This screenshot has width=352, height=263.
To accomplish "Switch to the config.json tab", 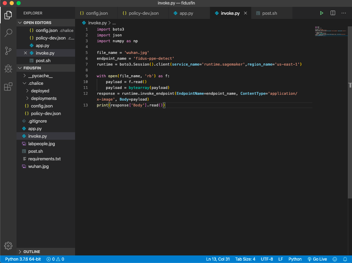I will (x=96, y=13).
